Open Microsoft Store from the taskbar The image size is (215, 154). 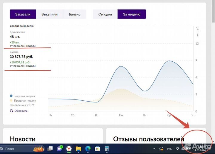pos(97,148)
